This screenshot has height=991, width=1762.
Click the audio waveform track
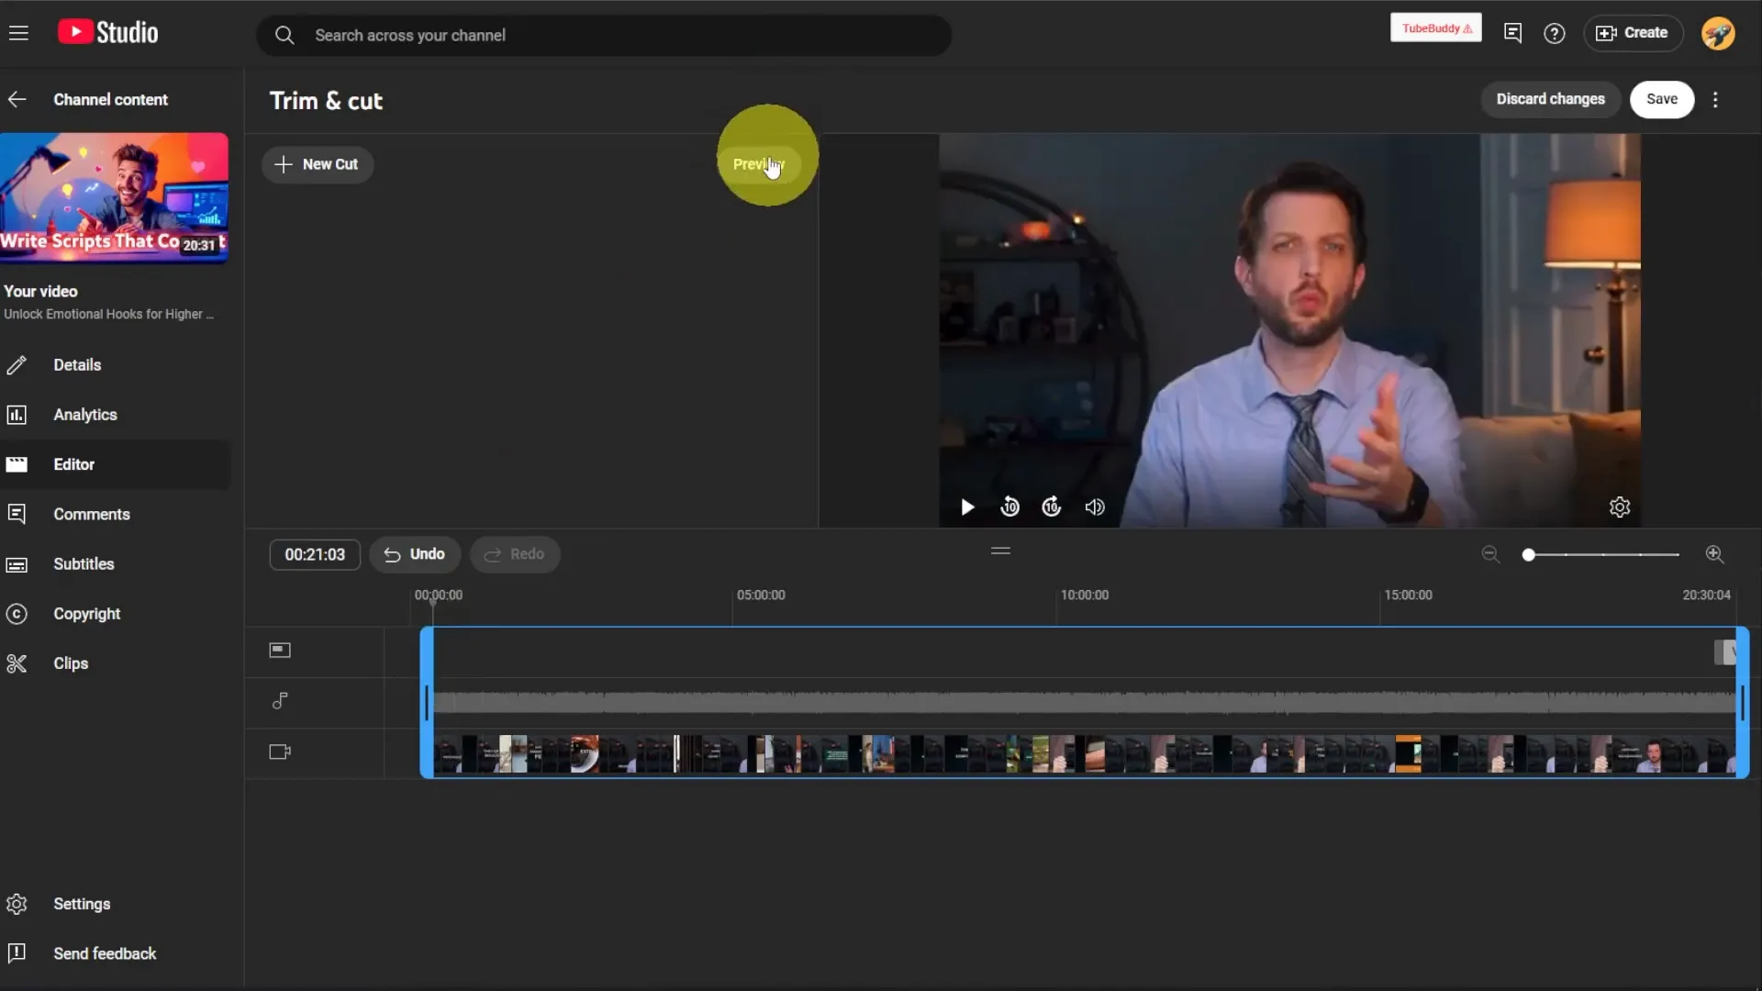pyautogui.click(x=1085, y=702)
